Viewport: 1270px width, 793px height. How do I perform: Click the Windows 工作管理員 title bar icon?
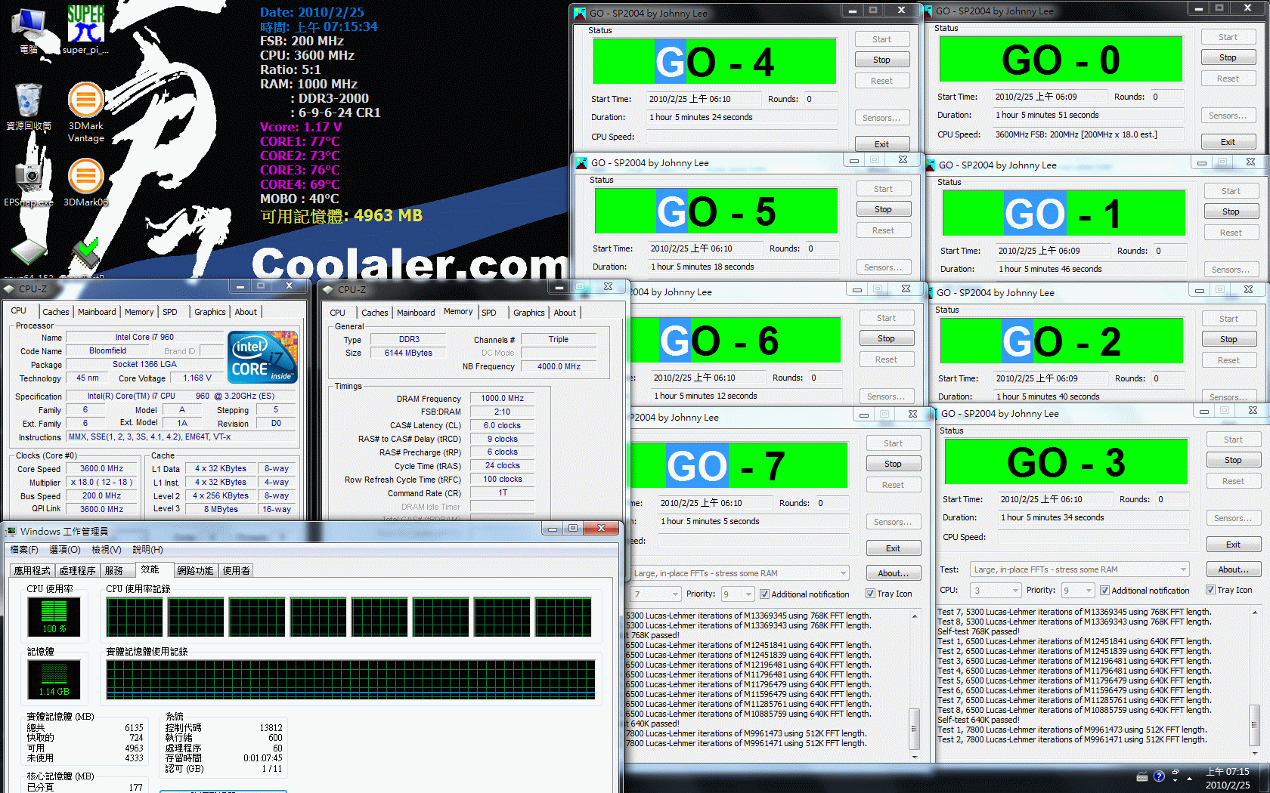(x=11, y=531)
